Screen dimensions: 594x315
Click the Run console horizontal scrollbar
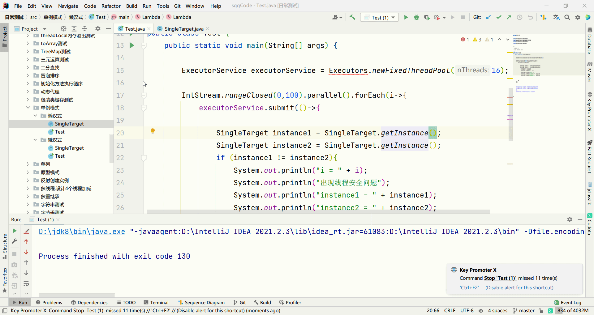tap(76, 295)
